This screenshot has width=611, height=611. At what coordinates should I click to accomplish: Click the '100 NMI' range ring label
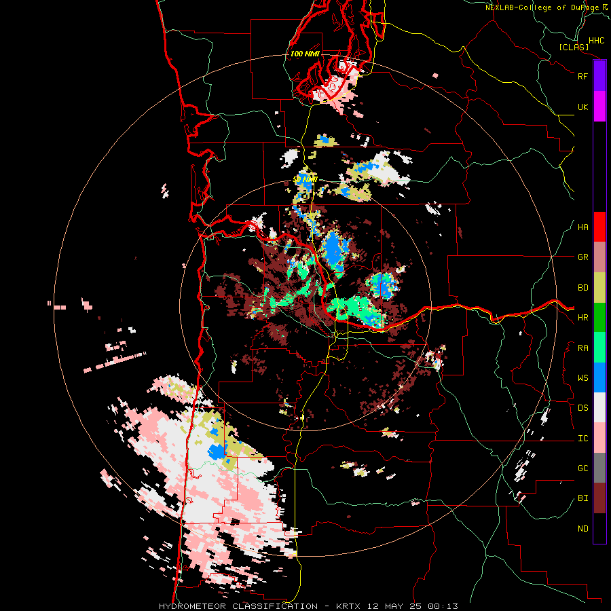305,54
